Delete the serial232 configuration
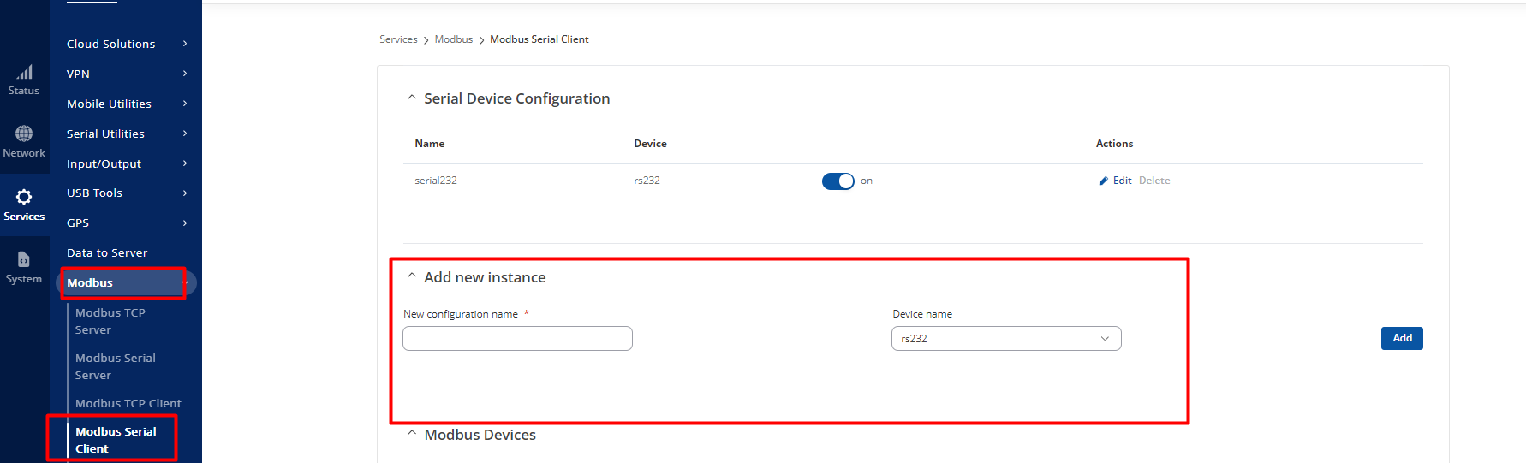Screen dimensions: 1526x463 1154,181
